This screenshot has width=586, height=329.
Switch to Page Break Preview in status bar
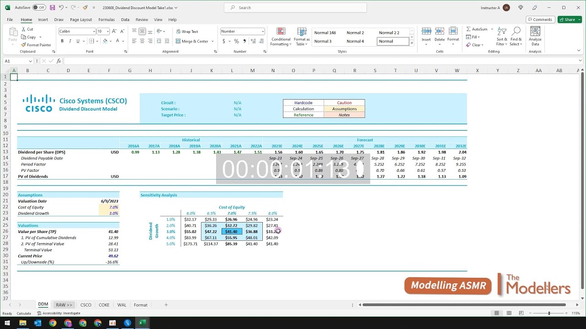coord(521,313)
